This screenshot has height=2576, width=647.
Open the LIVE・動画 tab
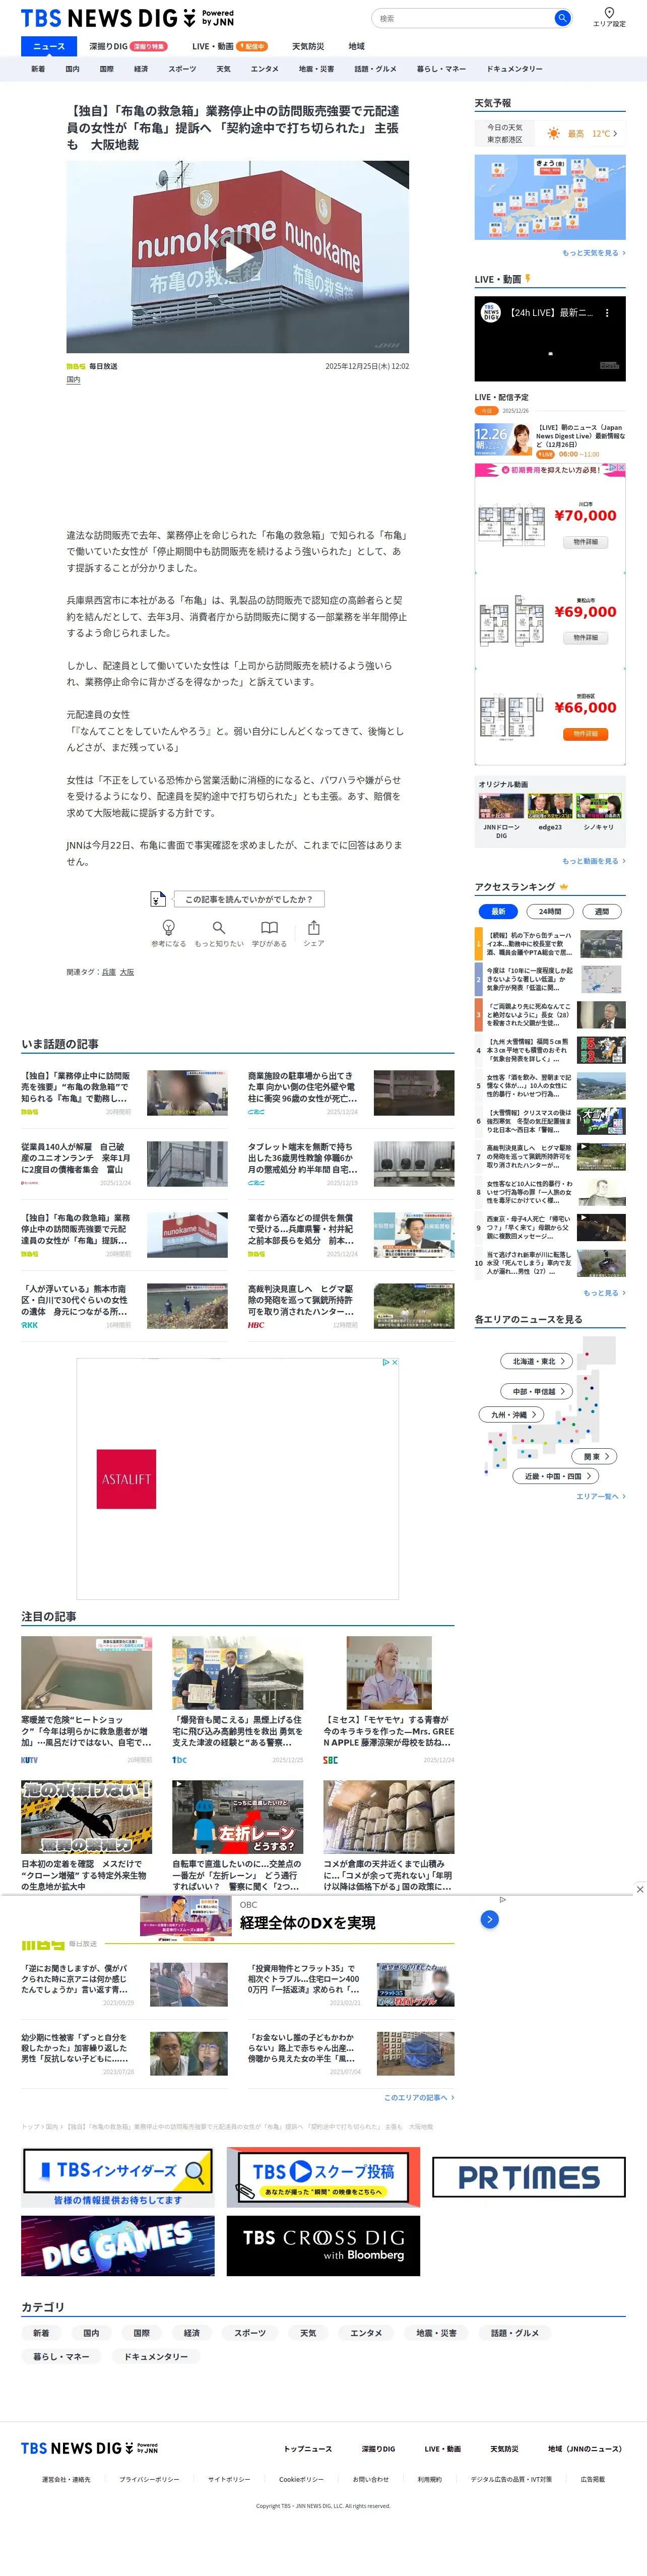tap(229, 46)
